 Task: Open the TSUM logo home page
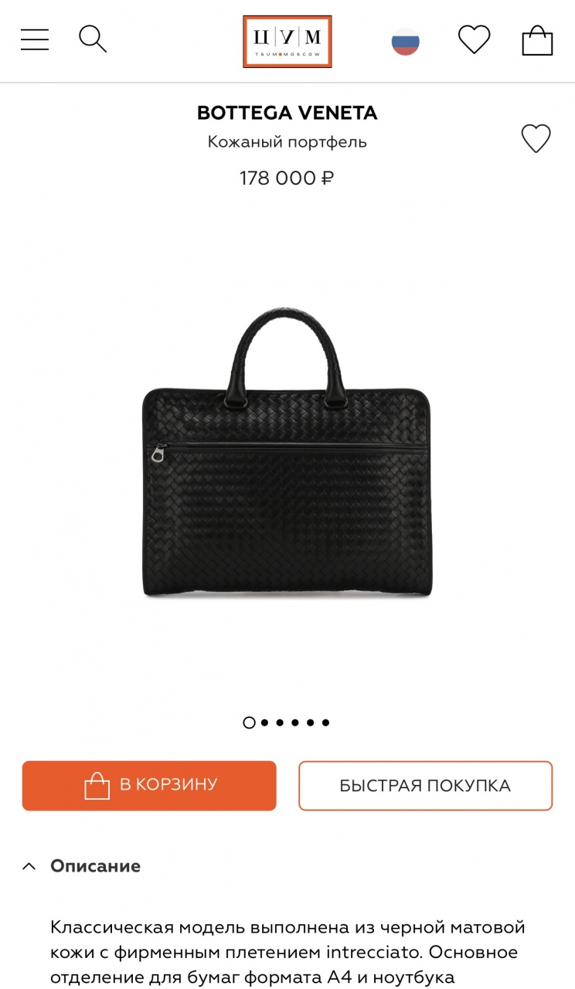(287, 41)
